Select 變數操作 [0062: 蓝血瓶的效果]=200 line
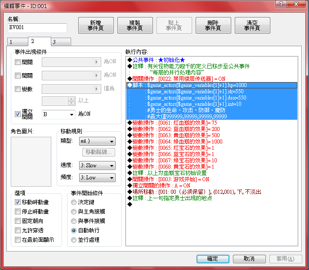 (212, 129)
